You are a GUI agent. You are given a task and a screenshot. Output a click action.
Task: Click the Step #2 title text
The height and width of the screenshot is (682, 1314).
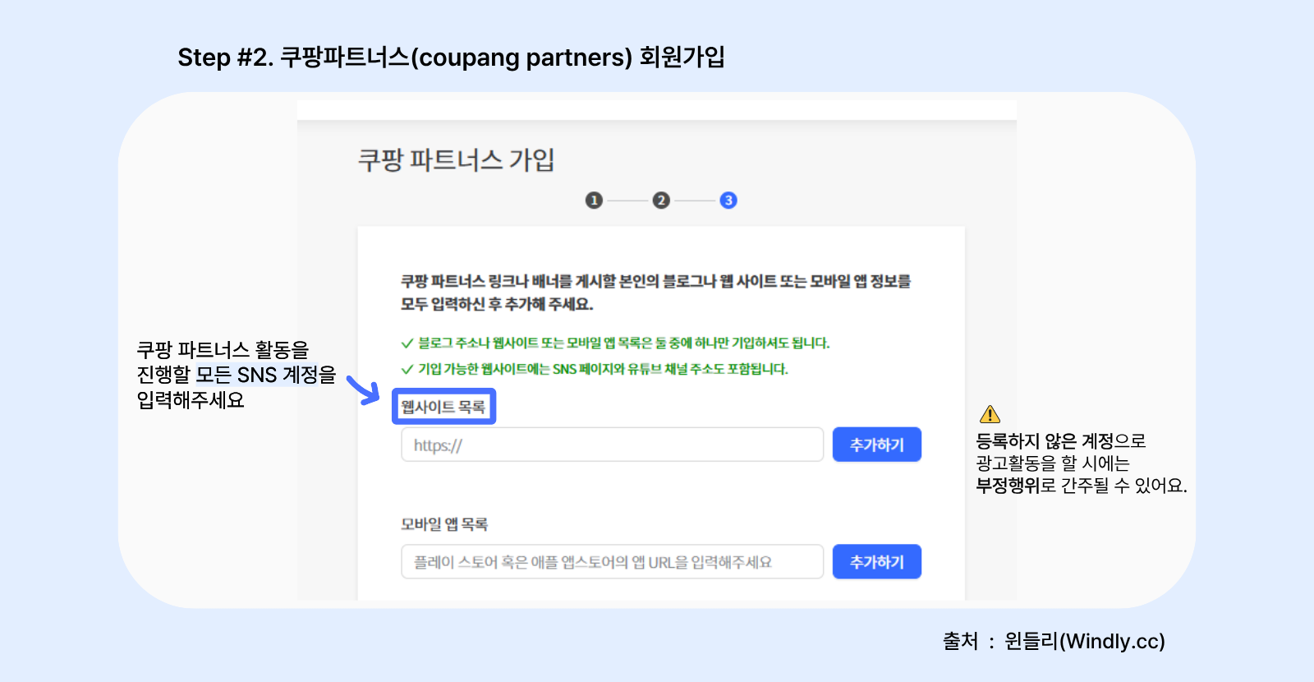(451, 58)
